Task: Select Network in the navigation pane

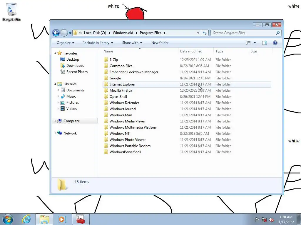Action: (x=70, y=133)
